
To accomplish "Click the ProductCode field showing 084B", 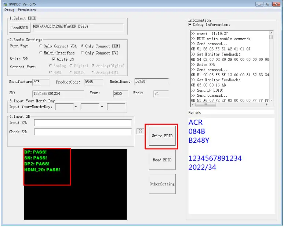I will point(94,82).
